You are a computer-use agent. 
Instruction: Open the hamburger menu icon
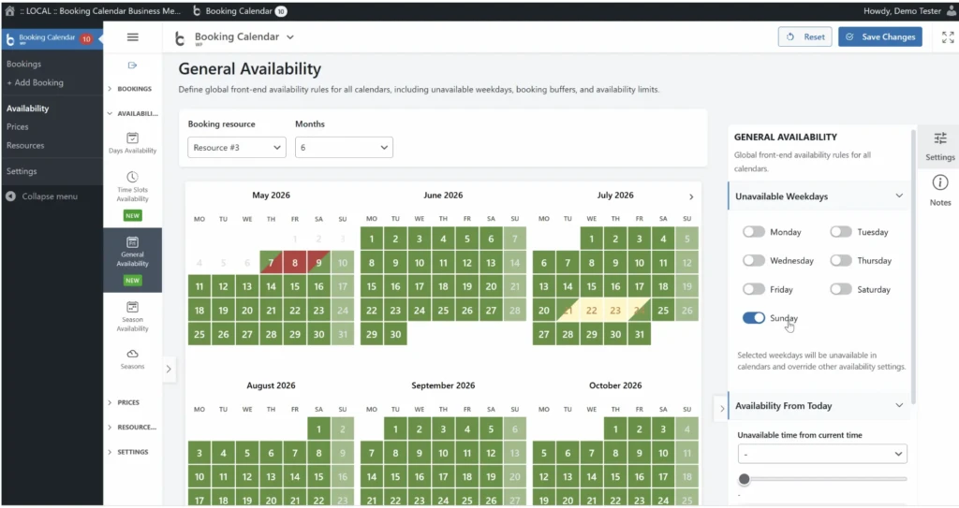pos(132,37)
